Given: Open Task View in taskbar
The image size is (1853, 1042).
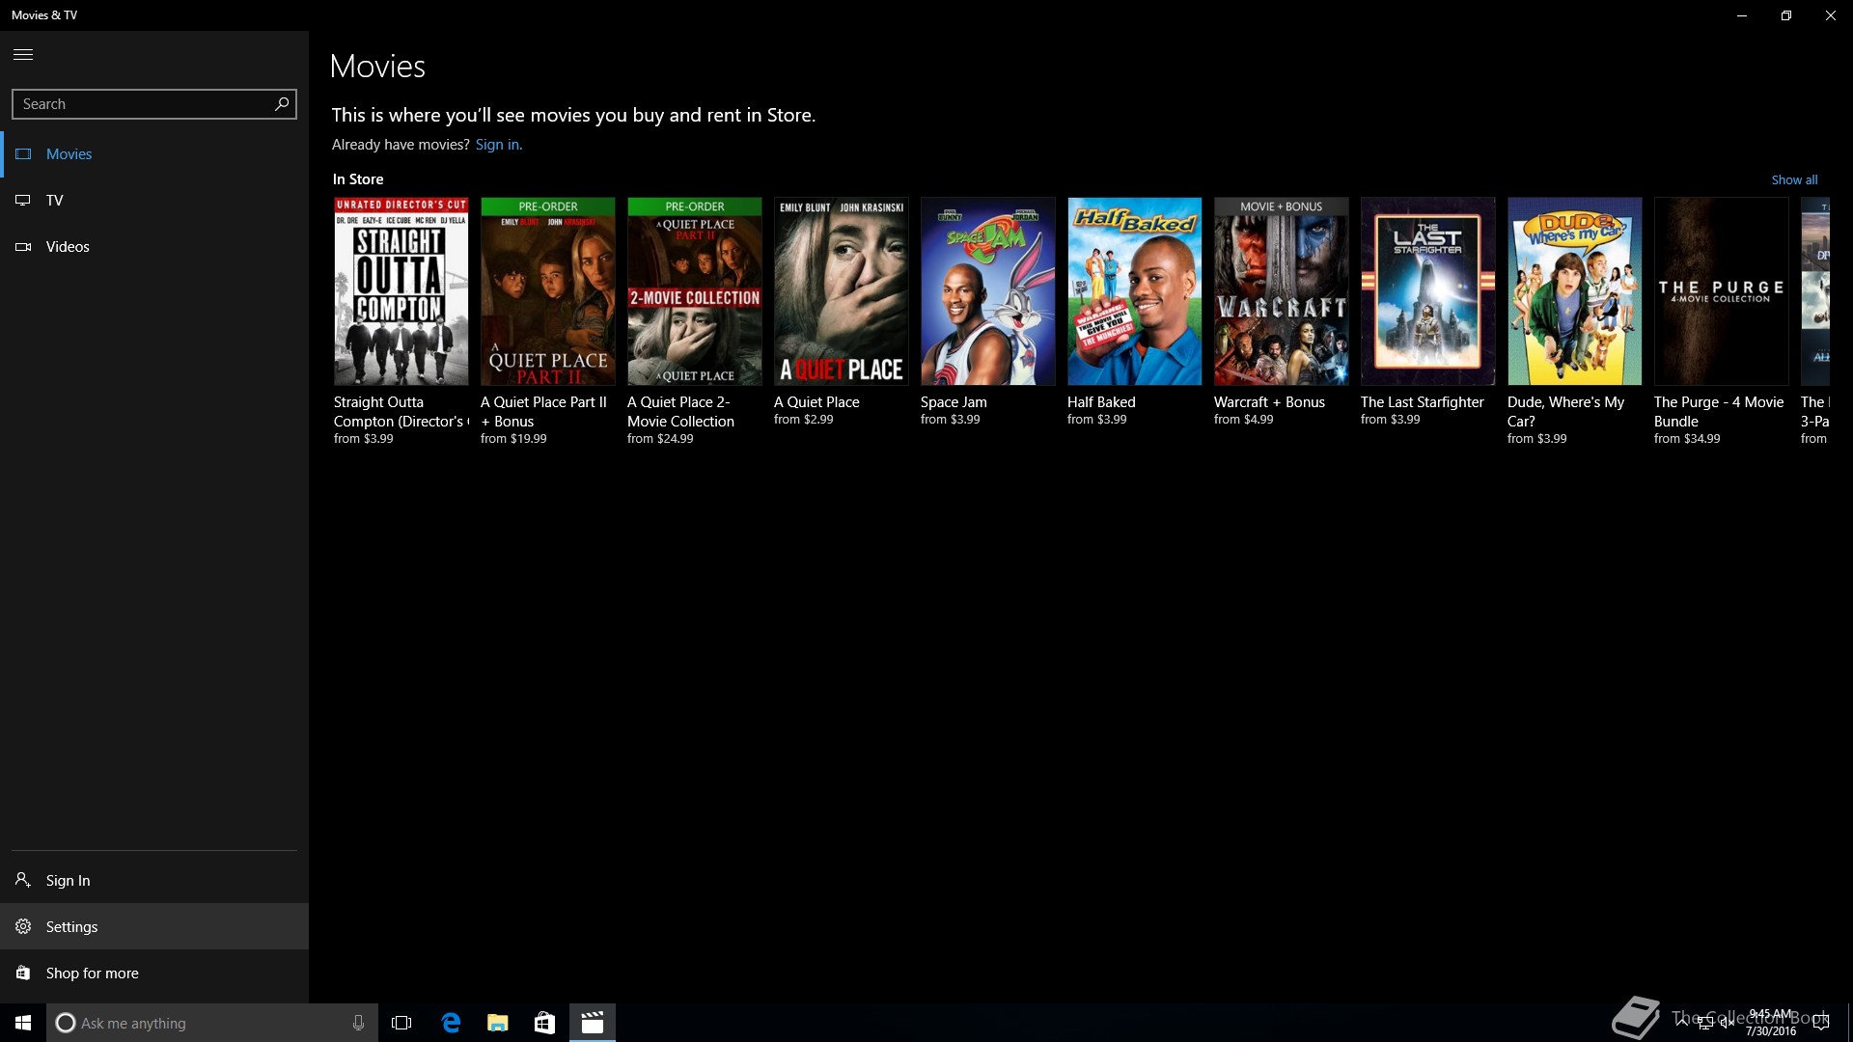Looking at the screenshot, I should point(401,1023).
